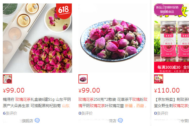Open the large blue plate rosebuds image

point(113,38)
